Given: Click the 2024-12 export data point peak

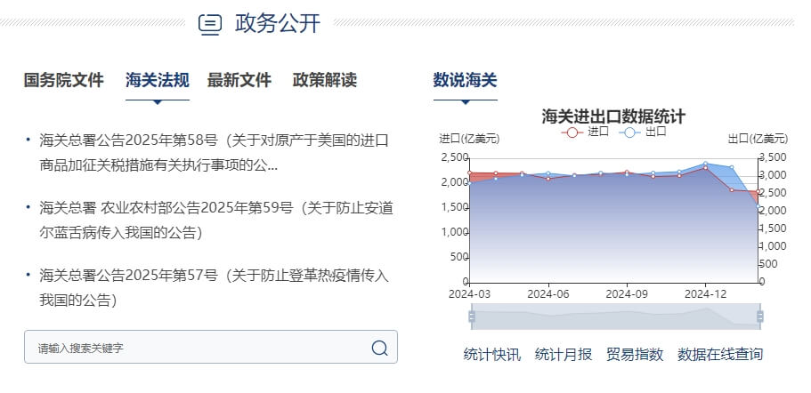Looking at the screenshot, I should (705, 164).
